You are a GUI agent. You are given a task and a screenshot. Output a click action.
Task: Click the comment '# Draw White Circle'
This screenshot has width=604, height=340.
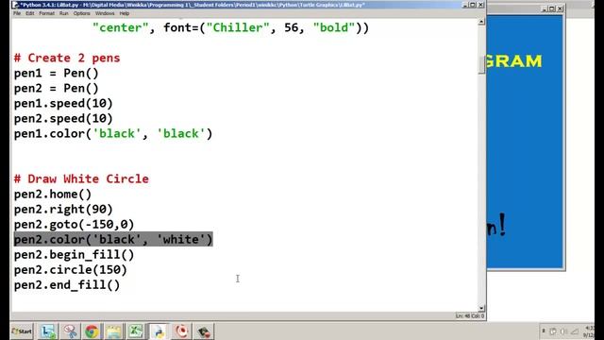coord(81,178)
